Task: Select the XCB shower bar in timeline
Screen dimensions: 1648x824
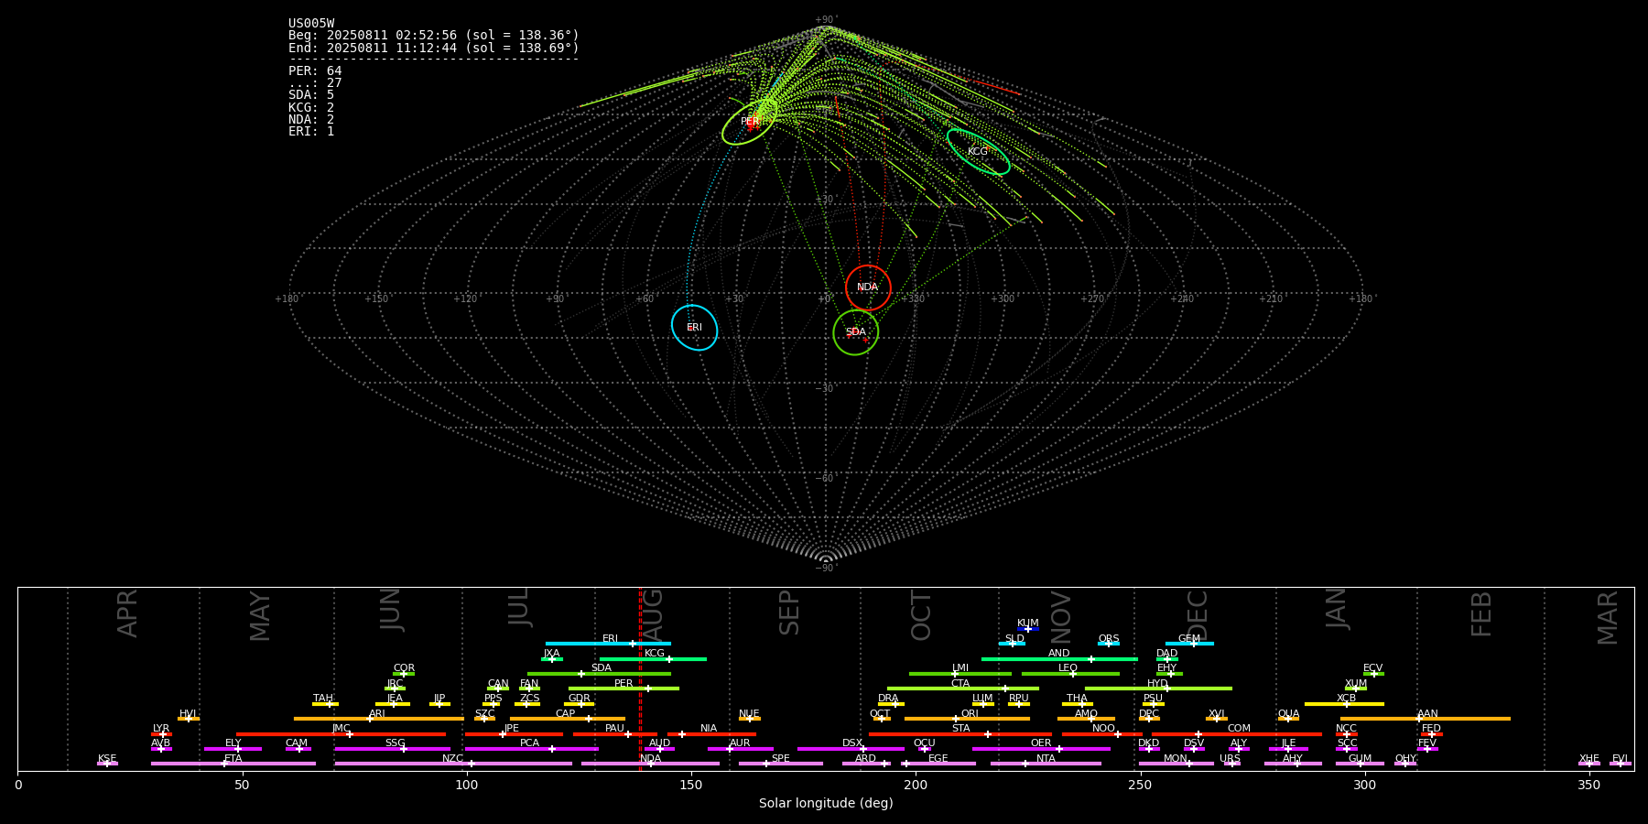Action: (1344, 704)
